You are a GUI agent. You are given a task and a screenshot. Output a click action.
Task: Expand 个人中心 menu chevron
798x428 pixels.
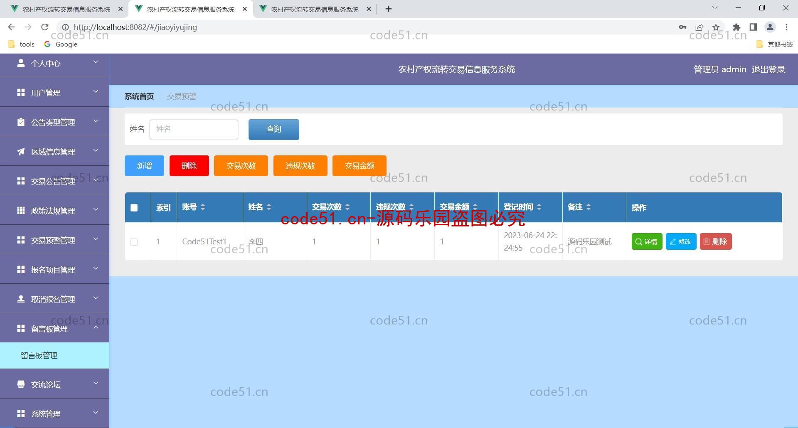coord(96,62)
